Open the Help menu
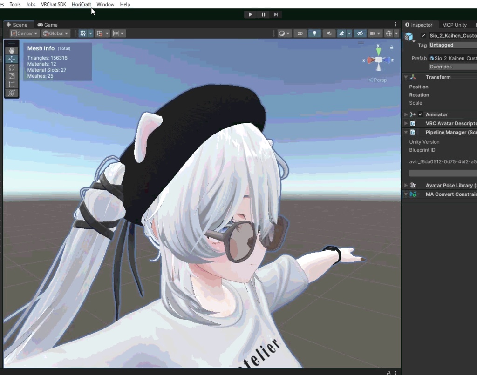Viewport: 477px width, 375px height. click(x=125, y=4)
